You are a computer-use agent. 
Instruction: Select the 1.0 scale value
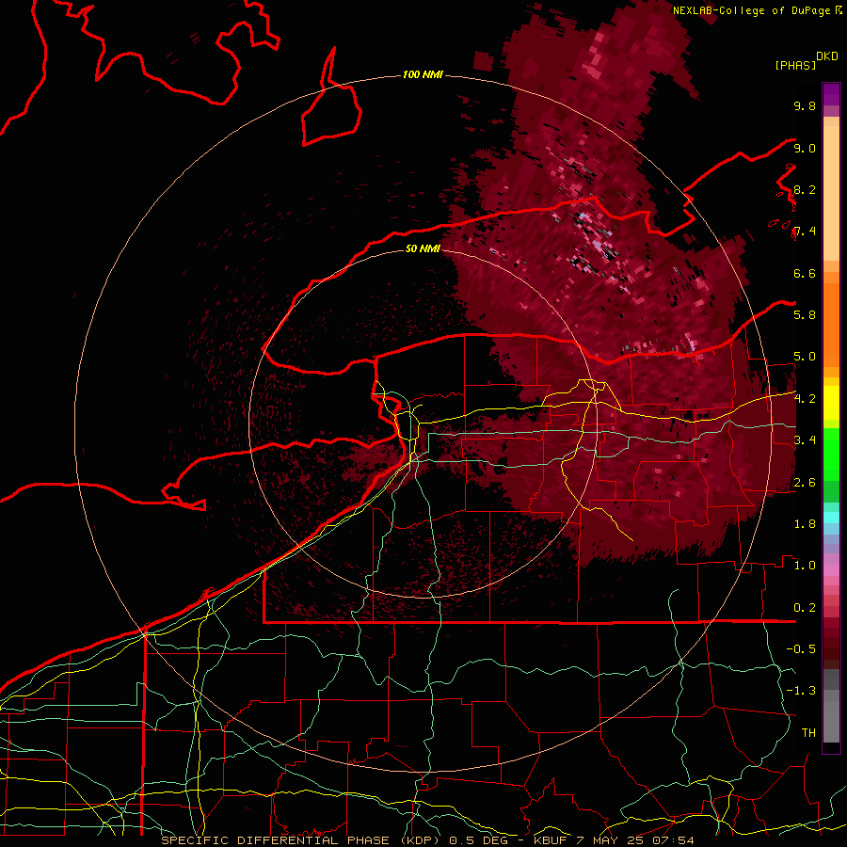[805, 566]
